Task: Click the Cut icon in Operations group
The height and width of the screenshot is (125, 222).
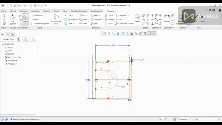Action: tap(20, 15)
